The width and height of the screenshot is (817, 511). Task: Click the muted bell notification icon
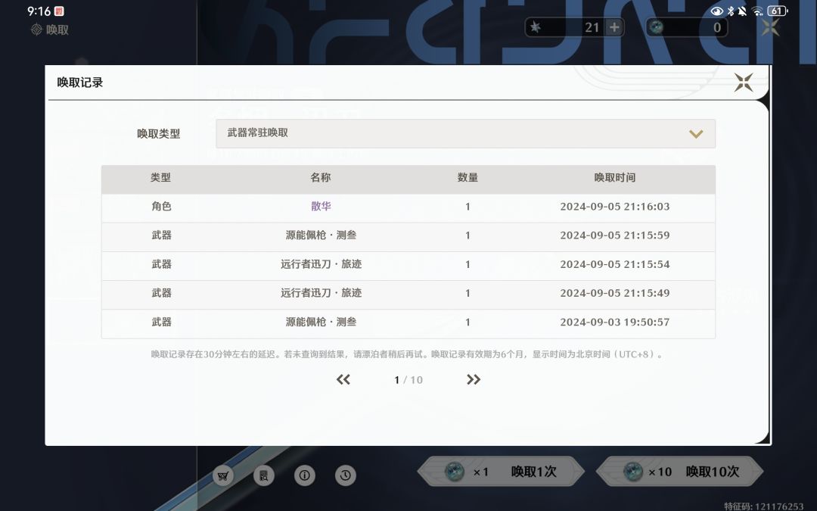pos(743,11)
